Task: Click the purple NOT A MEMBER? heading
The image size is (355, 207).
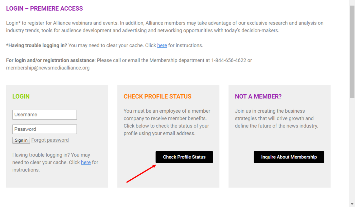Action: pos(258,96)
